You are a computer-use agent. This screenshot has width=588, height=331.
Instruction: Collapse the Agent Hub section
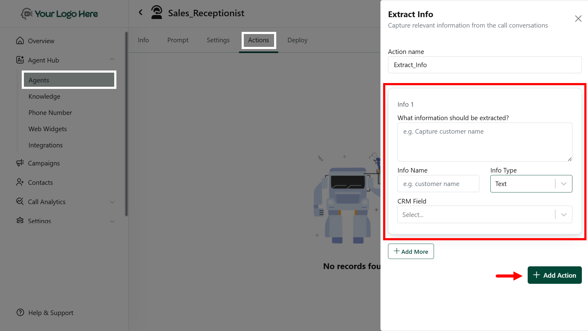click(112, 59)
